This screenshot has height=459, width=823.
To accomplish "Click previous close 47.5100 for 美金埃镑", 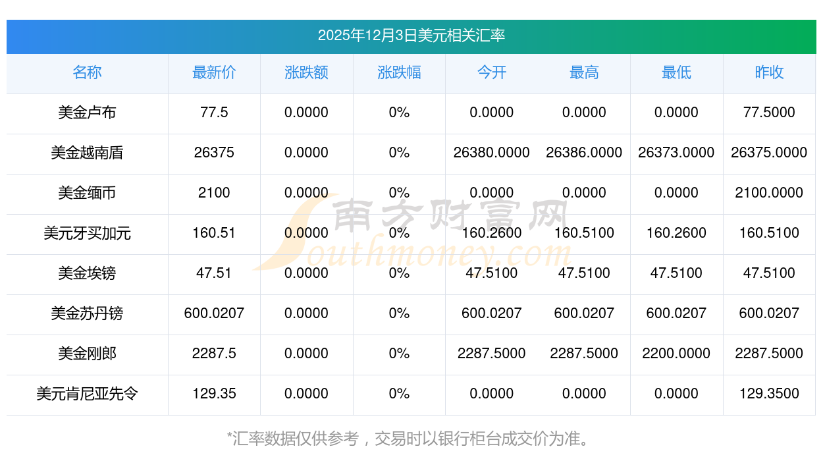I will [x=769, y=273].
